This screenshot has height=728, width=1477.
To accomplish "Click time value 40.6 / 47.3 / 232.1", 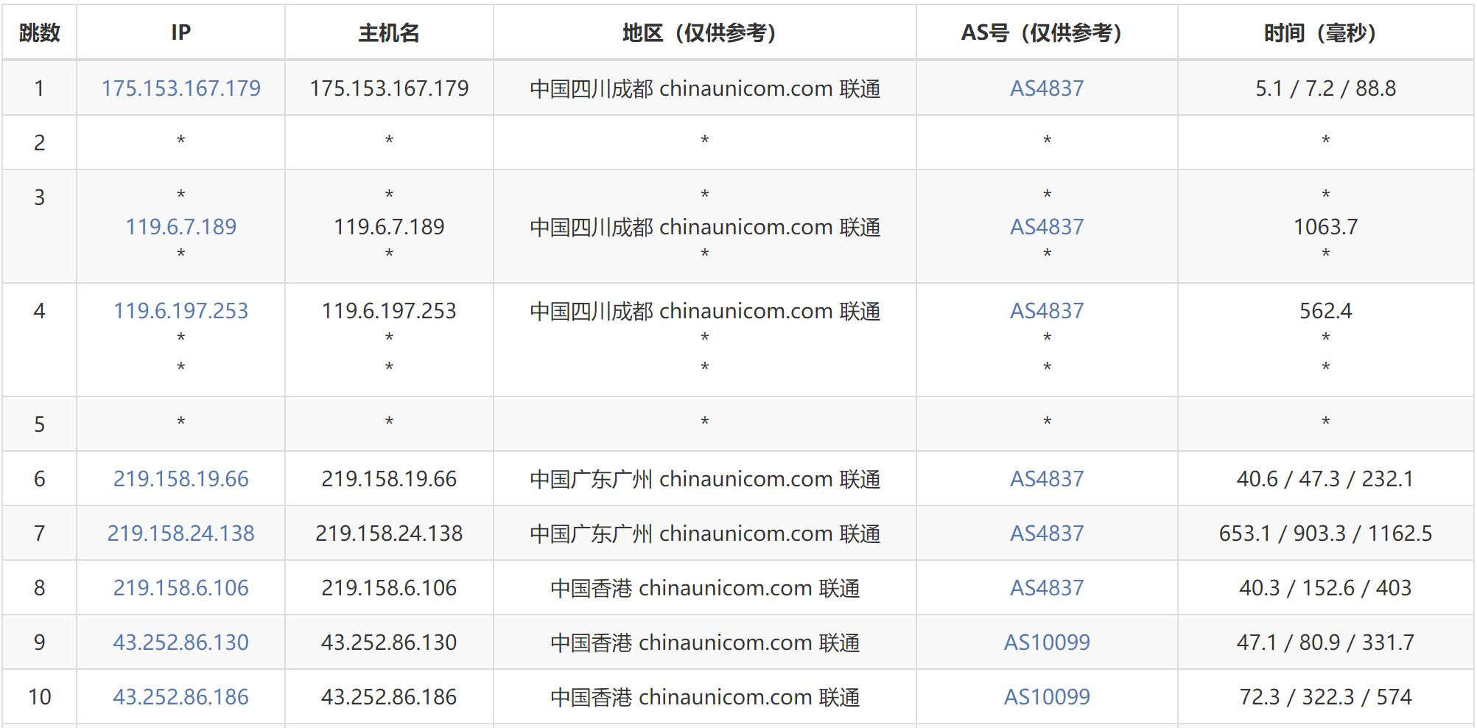I will click(x=1325, y=479).
